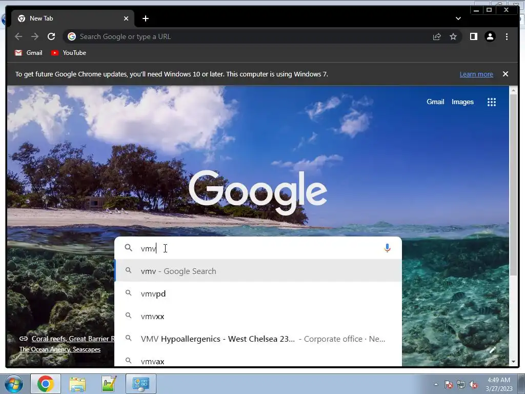Open the notepad editor taskbar icon

tap(109, 384)
